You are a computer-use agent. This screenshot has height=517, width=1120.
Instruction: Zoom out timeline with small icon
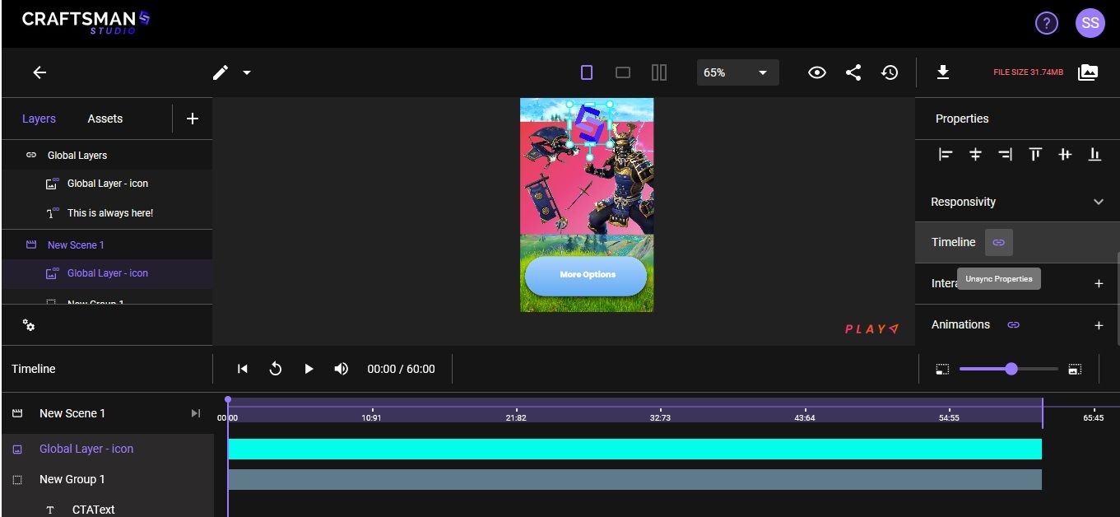tap(942, 370)
